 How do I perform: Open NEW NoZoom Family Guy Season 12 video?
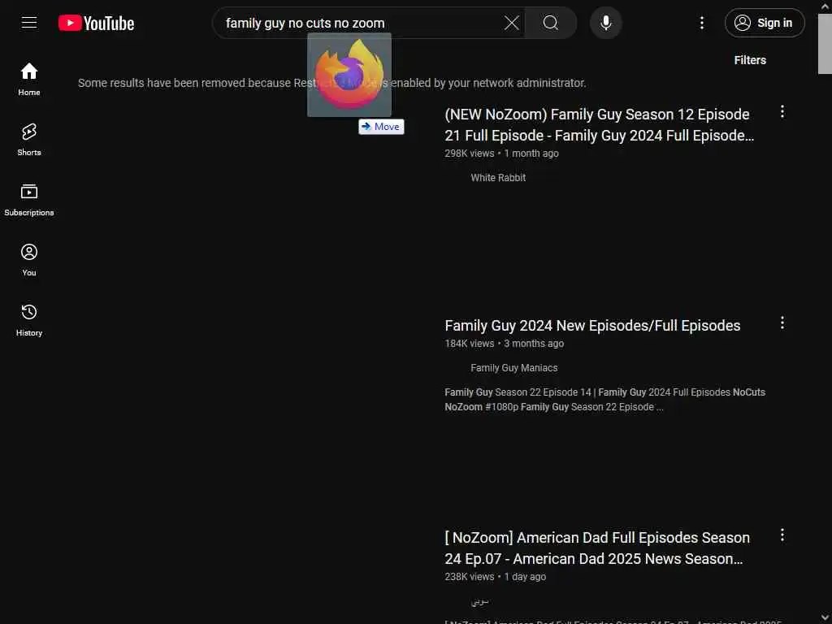tap(599, 124)
